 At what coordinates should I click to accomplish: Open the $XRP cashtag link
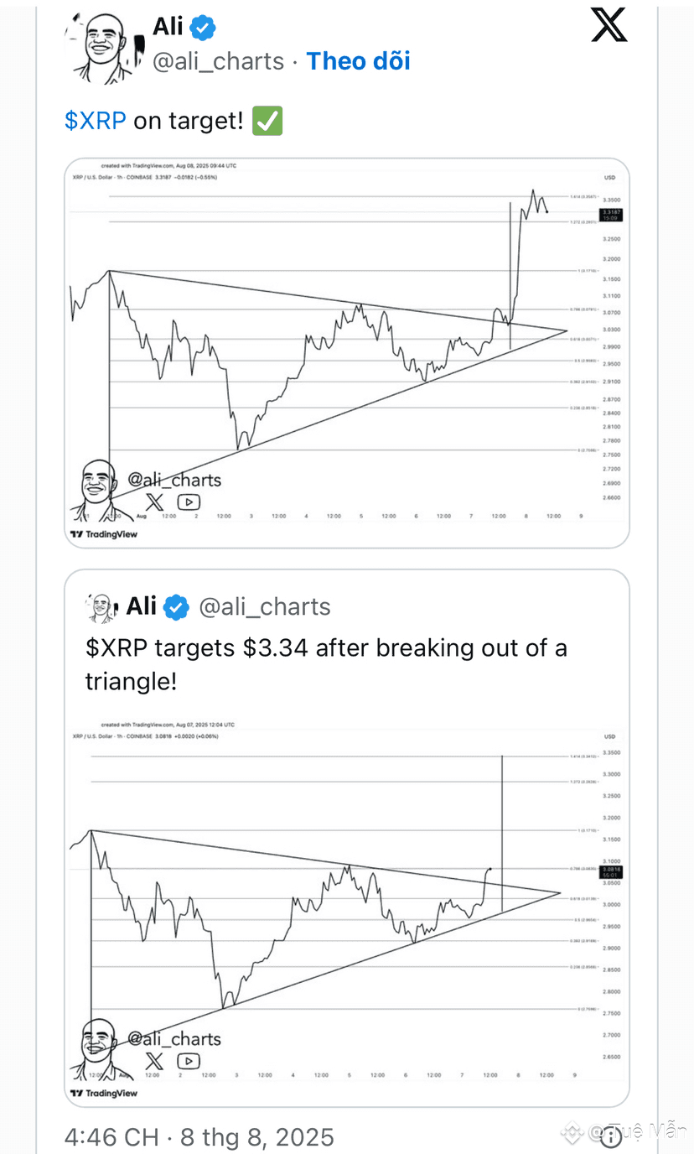(x=96, y=121)
